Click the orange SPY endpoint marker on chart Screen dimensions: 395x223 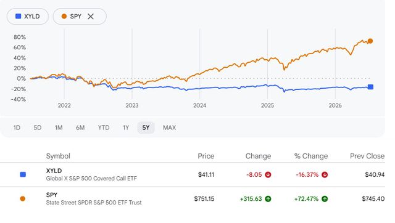pos(370,41)
